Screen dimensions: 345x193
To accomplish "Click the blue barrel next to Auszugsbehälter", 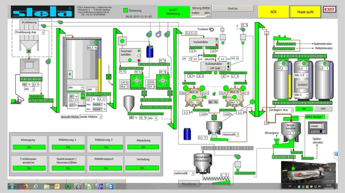I will point(150,52).
